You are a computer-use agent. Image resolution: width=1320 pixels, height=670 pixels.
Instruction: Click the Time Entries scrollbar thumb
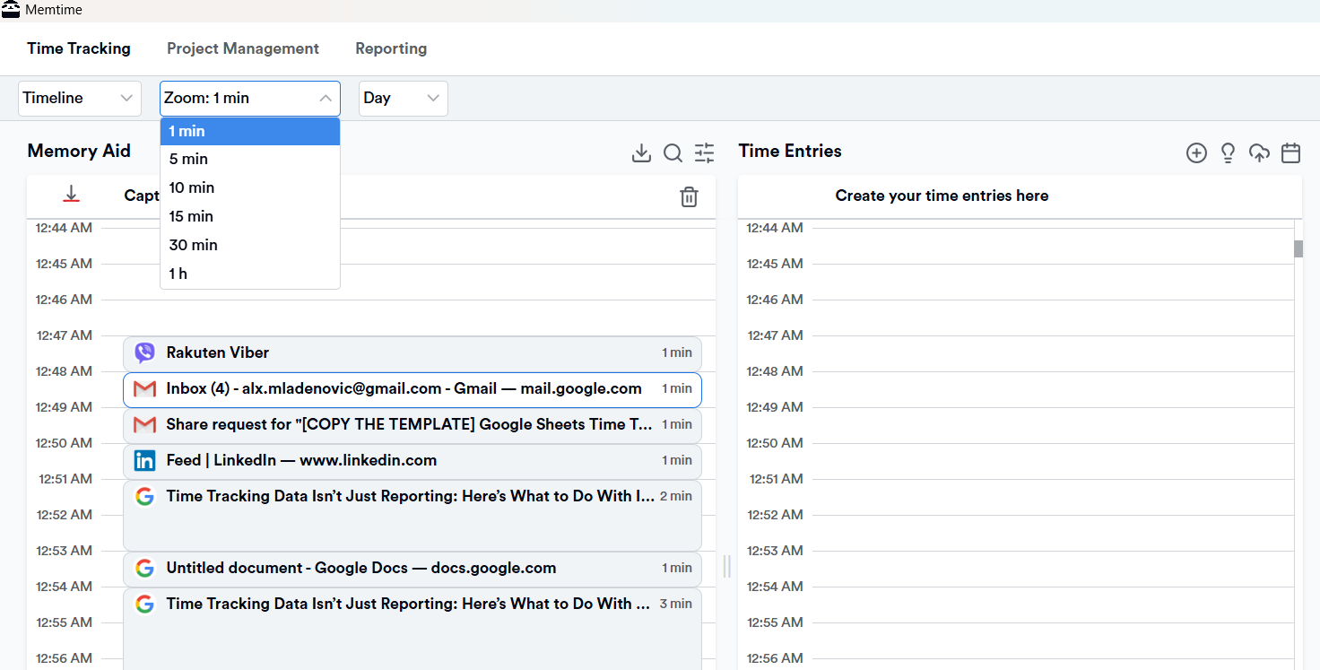click(1298, 248)
